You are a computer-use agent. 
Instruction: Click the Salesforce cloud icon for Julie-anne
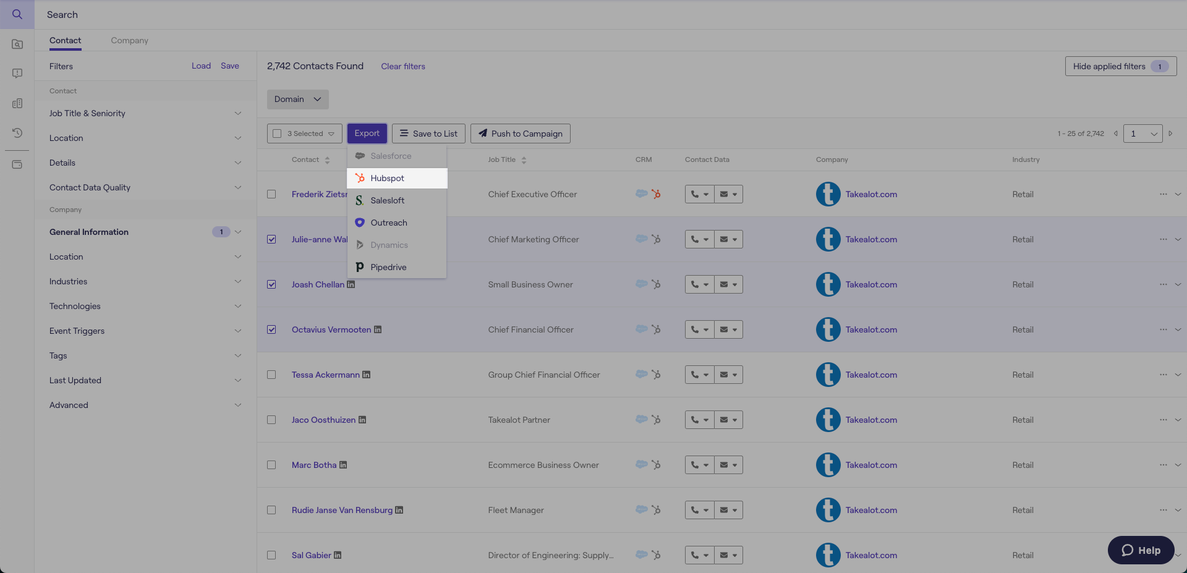(642, 239)
